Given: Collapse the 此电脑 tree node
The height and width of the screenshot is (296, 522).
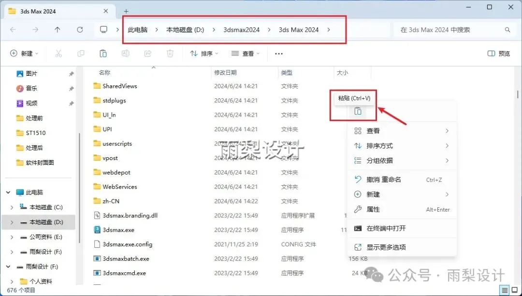Looking at the screenshot, I should [8, 192].
